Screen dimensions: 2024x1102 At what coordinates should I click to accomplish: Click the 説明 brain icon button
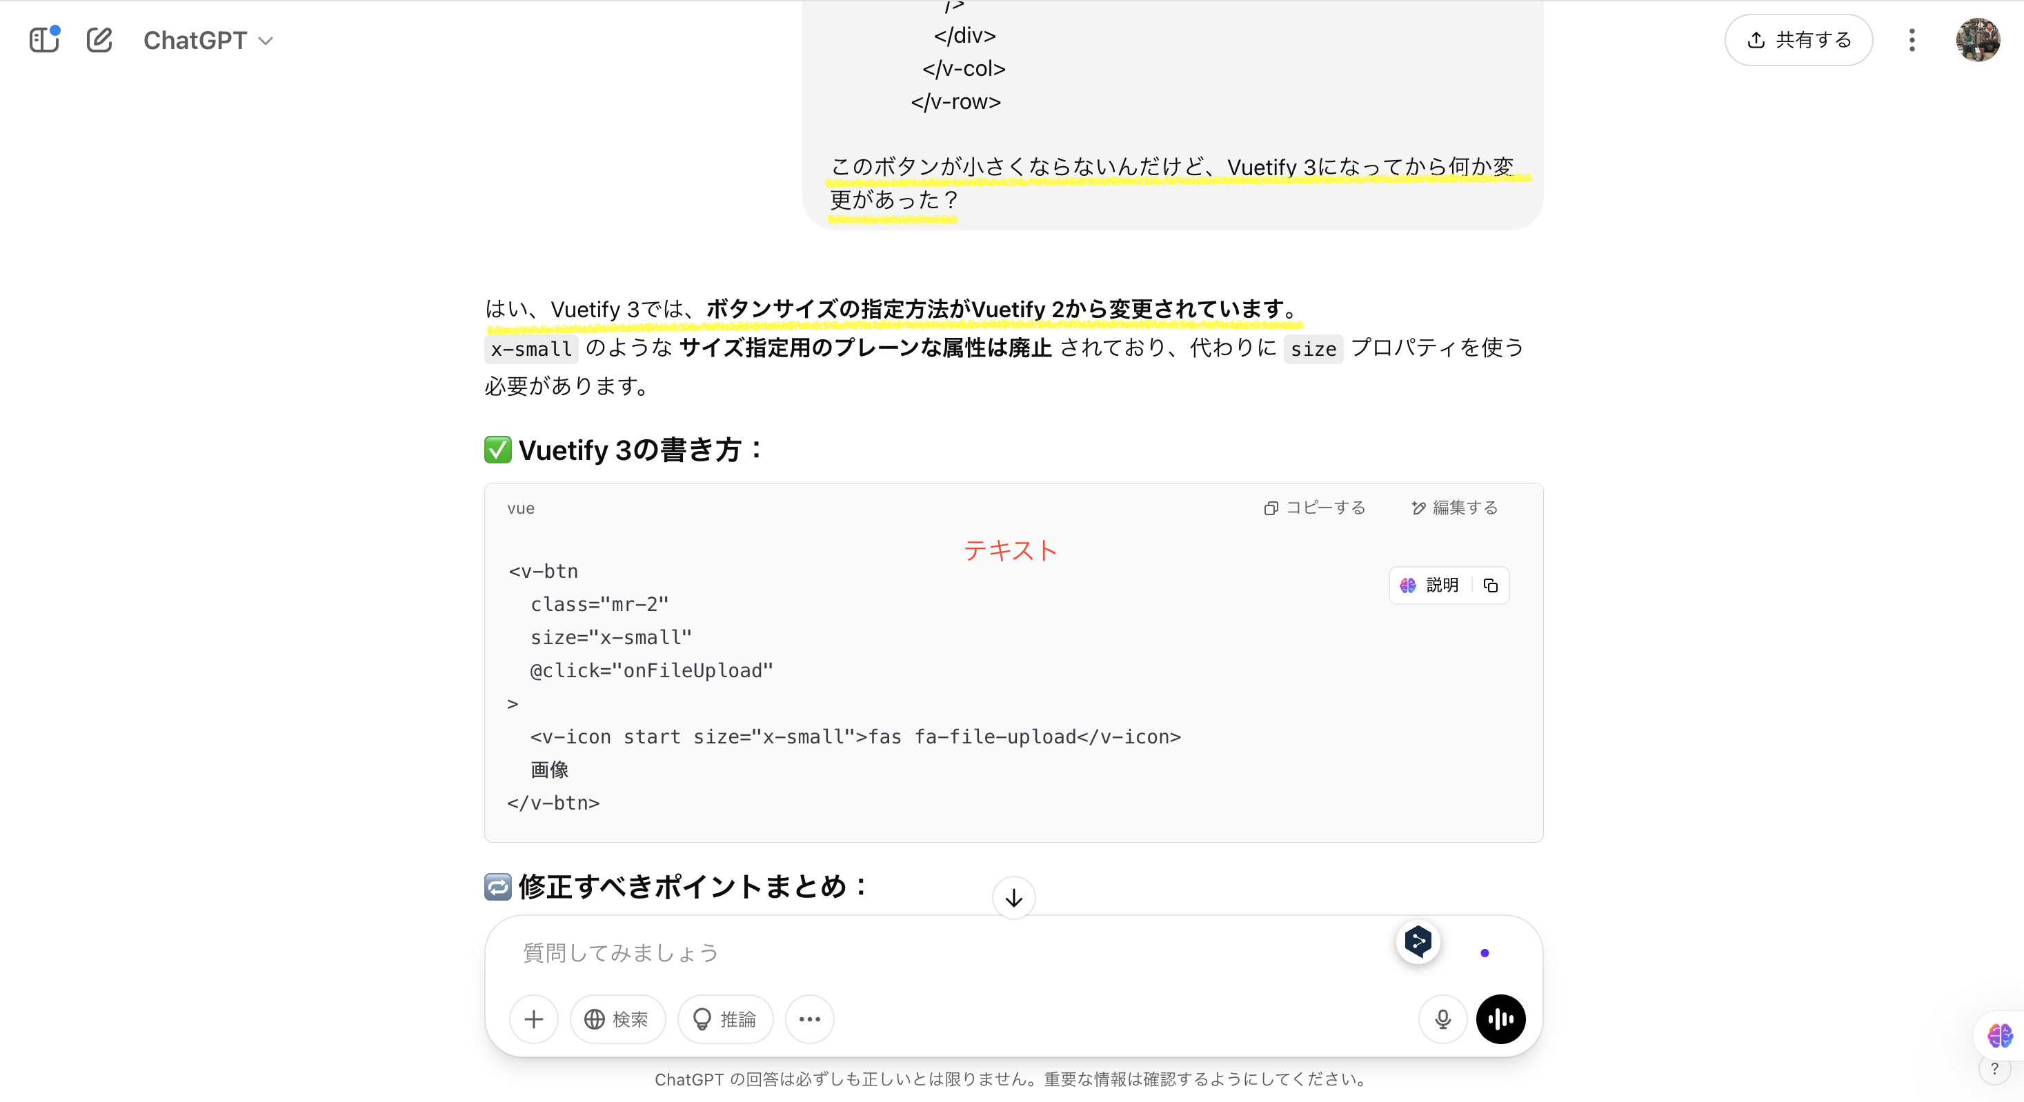(1429, 585)
